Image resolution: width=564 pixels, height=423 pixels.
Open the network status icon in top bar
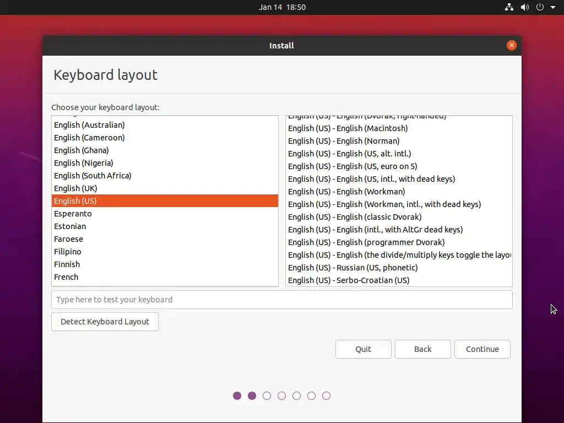(x=509, y=7)
